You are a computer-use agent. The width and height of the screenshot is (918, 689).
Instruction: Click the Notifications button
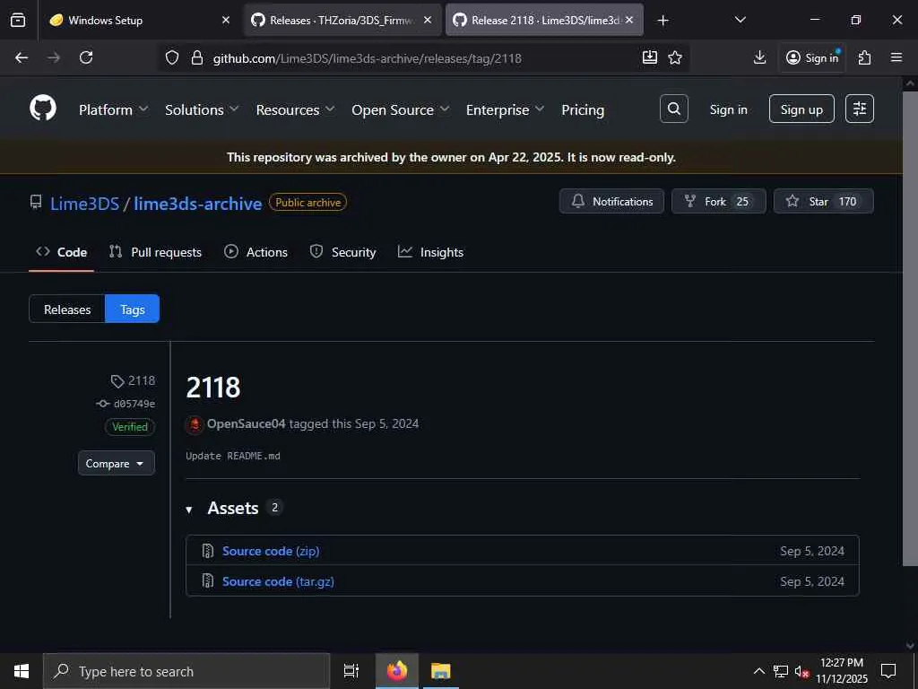point(611,201)
